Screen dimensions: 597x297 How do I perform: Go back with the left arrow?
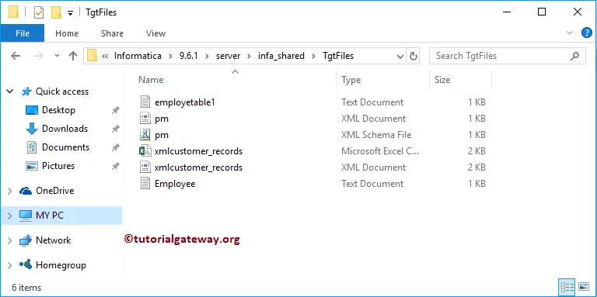pyautogui.click(x=16, y=56)
